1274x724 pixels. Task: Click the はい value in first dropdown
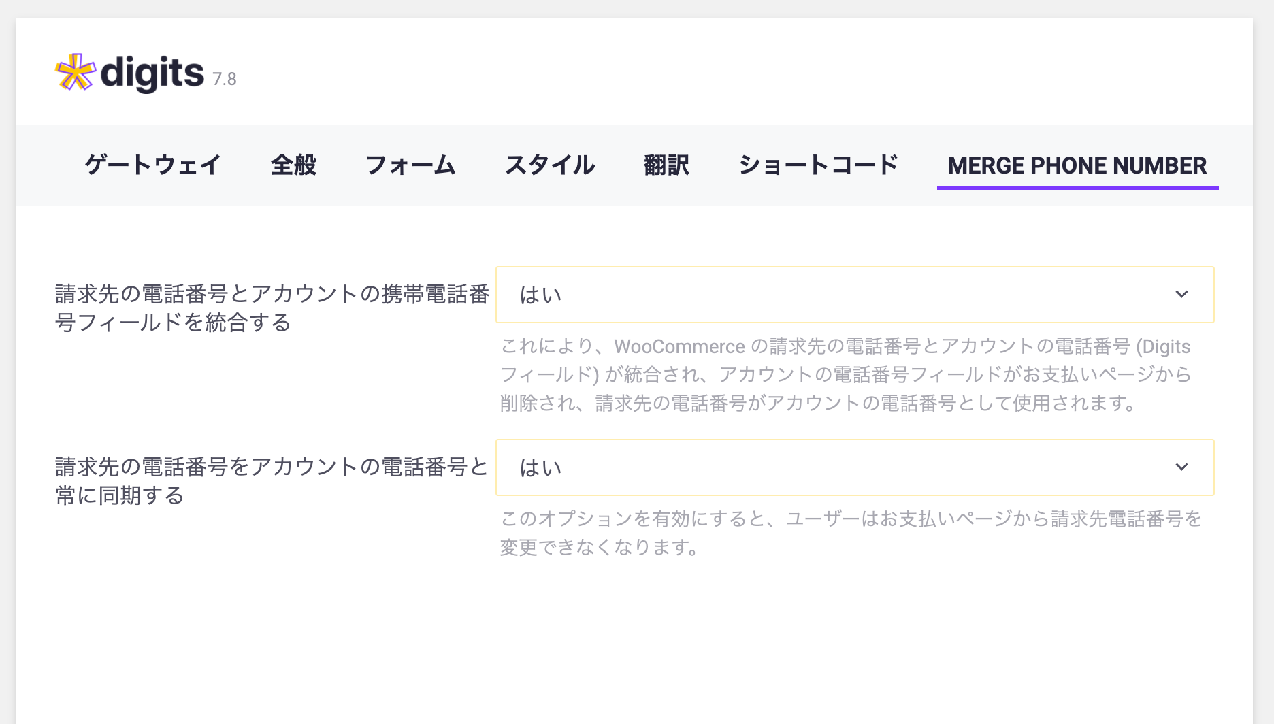coord(540,295)
